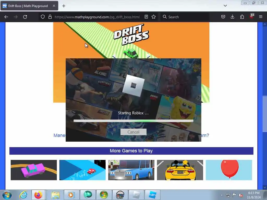Open the red extension badge icon showing 11
The image size is (267, 200).
[x=252, y=16]
